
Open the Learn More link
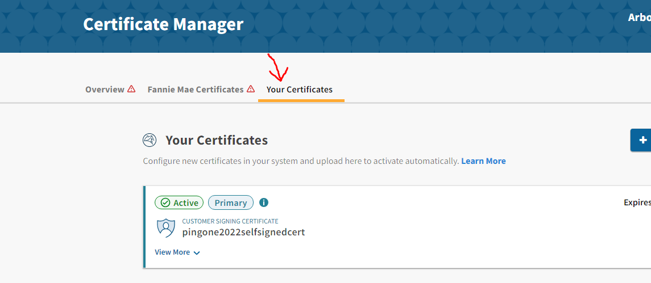(x=483, y=161)
